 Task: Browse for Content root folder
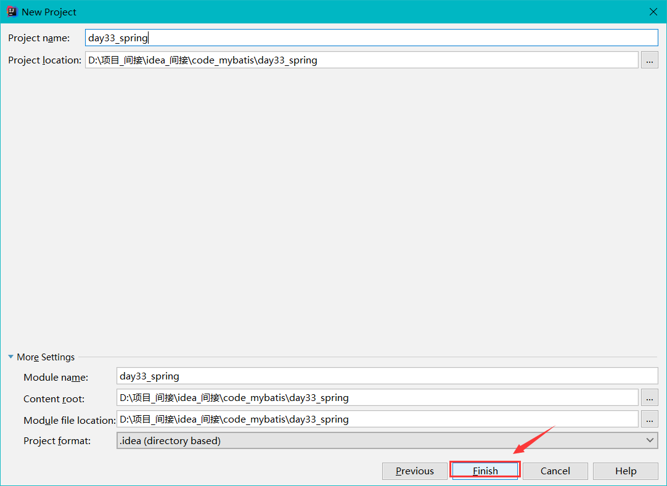pos(650,397)
